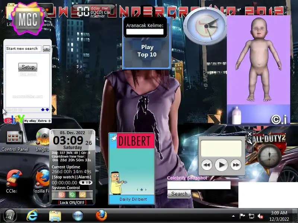The image size is (298, 223).
Task: Click the Stop watch label
Action: (x=63, y=177)
